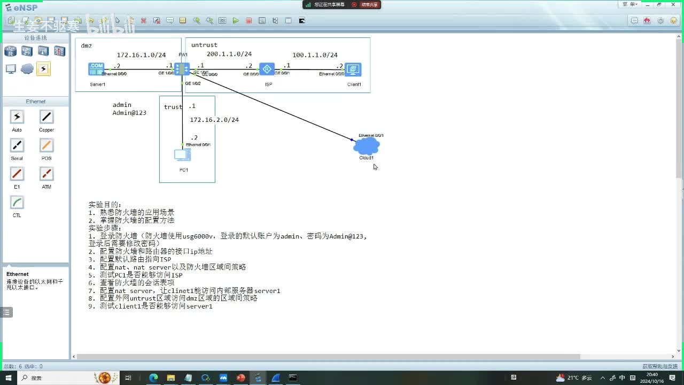Open the Huawei logo link icon

(x=647, y=21)
